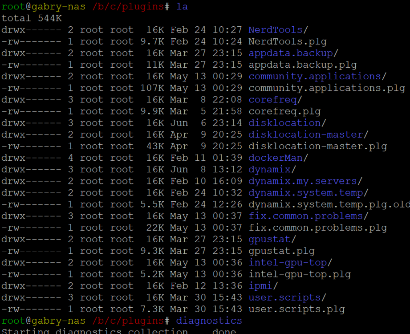Click the 'diagnostics' command text
The height and width of the screenshot is (334, 410).
click(209, 321)
